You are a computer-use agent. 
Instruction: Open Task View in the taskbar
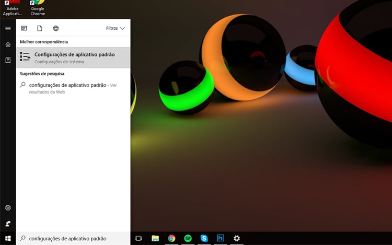tap(139, 238)
